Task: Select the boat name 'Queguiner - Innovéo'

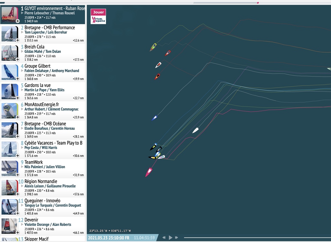Action: pyautogui.click(x=42, y=201)
